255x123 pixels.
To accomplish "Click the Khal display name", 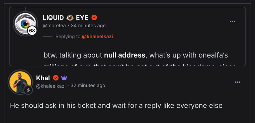I will (43, 78).
